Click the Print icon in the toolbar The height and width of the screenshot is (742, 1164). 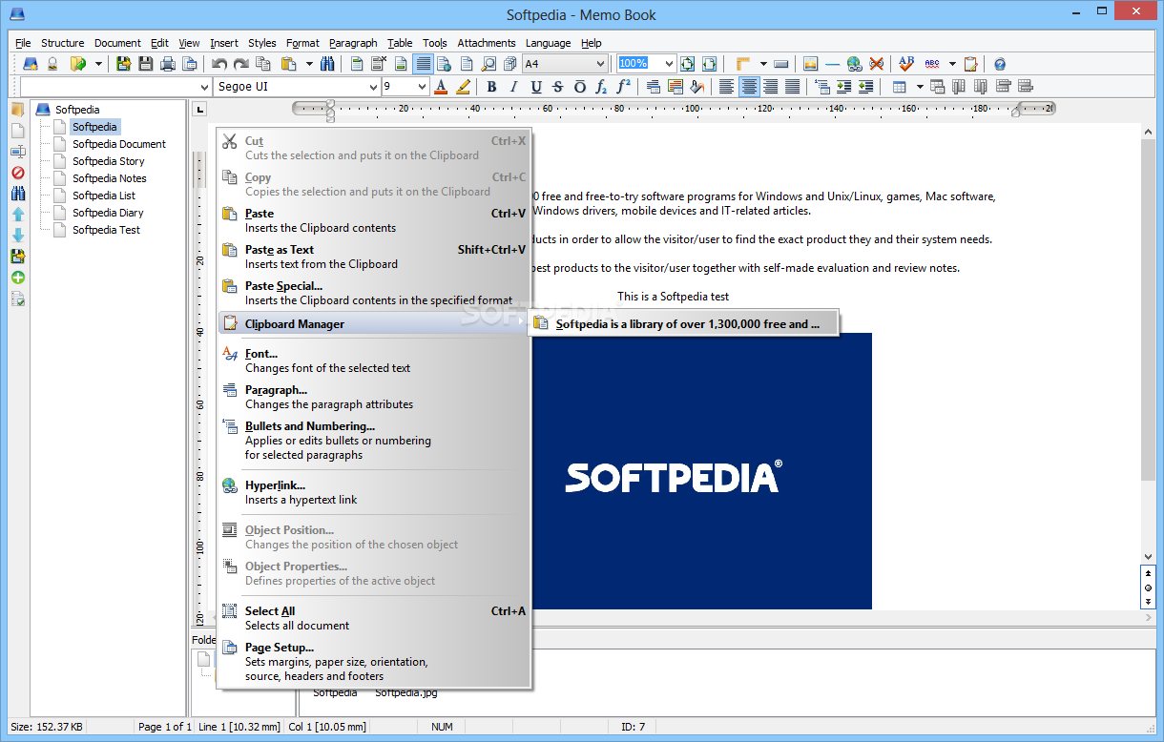pos(169,64)
